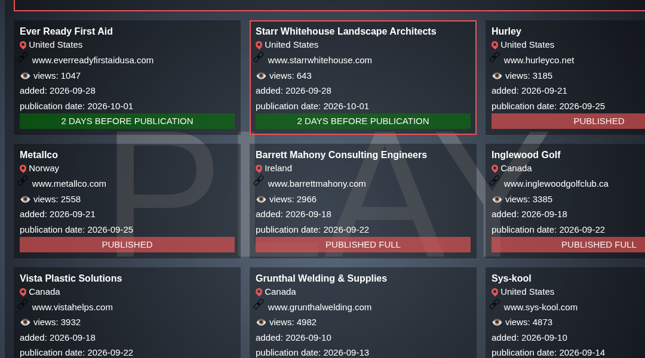Click the eye icon next to views: 1047
Viewport: 645px width, 358px height.
click(x=25, y=76)
